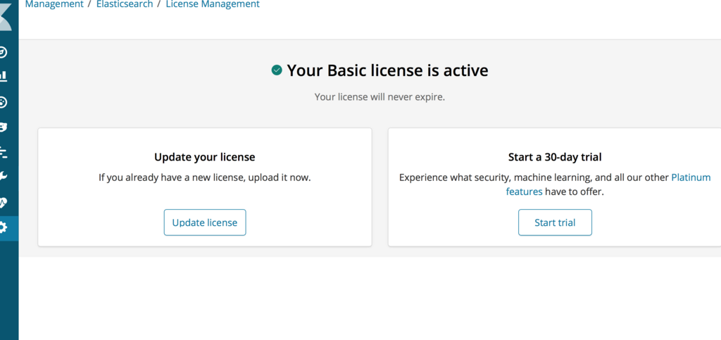Click 'Start a 30-day trial' card title

click(555, 157)
